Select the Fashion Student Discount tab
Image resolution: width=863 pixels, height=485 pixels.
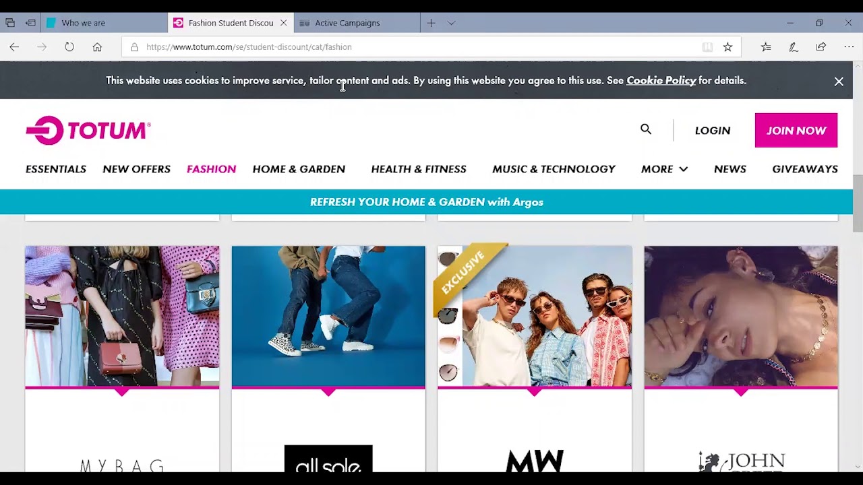[x=231, y=23]
